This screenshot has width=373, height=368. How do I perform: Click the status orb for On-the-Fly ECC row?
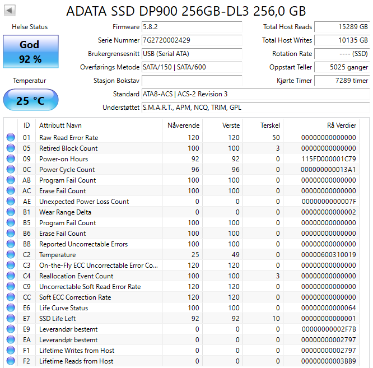(x=11, y=265)
